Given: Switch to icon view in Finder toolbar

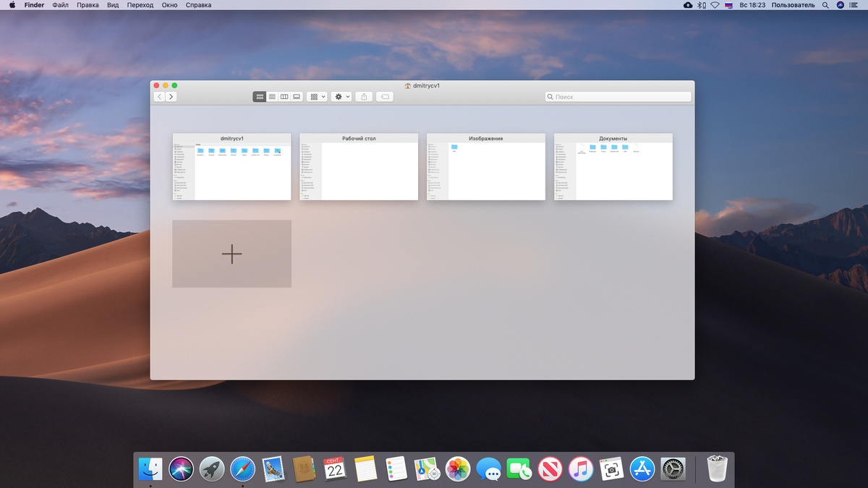Looking at the screenshot, I should 260,97.
